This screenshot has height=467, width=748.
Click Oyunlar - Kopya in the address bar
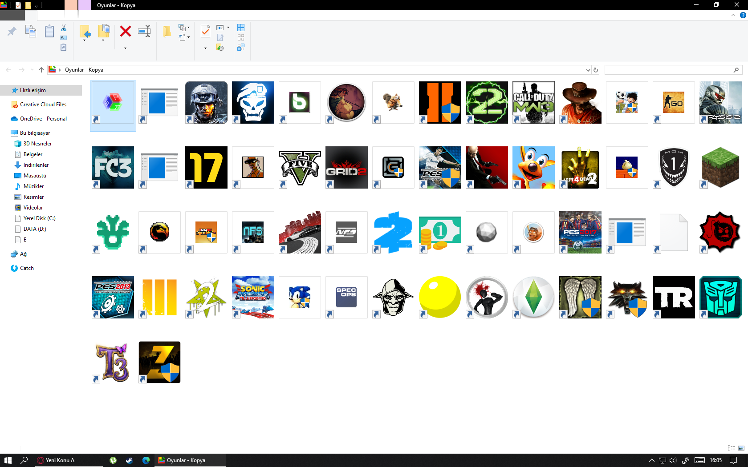[84, 70]
